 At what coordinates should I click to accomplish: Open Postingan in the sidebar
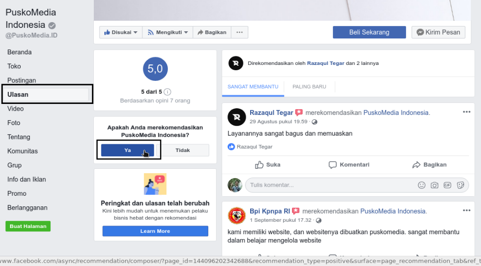coord(22,80)
